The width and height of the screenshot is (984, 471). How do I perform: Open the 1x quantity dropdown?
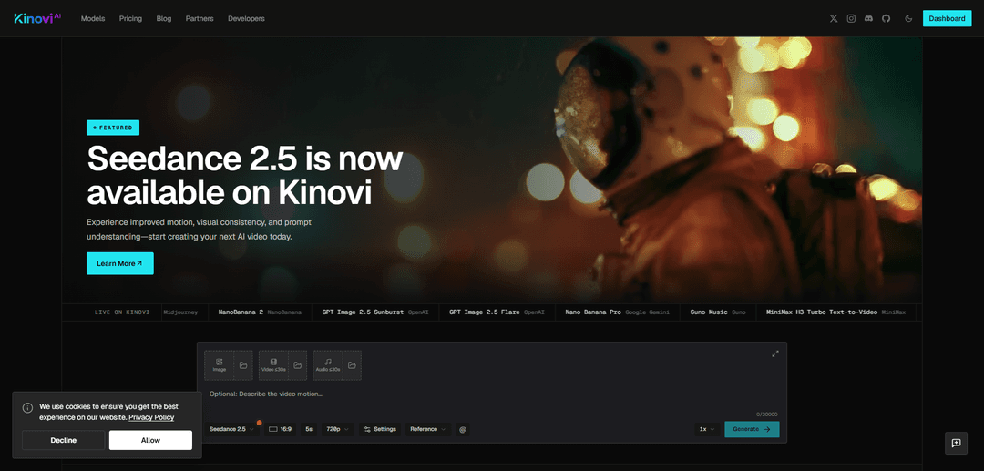point(707,430)
